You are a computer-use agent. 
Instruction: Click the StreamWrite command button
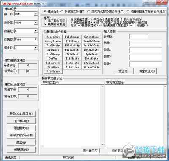click(92, 67)
